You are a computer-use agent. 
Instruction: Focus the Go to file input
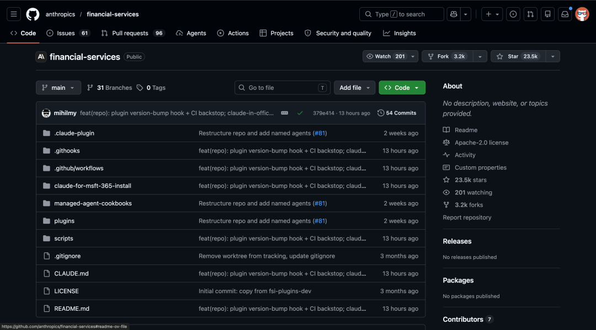coord(283,88)
